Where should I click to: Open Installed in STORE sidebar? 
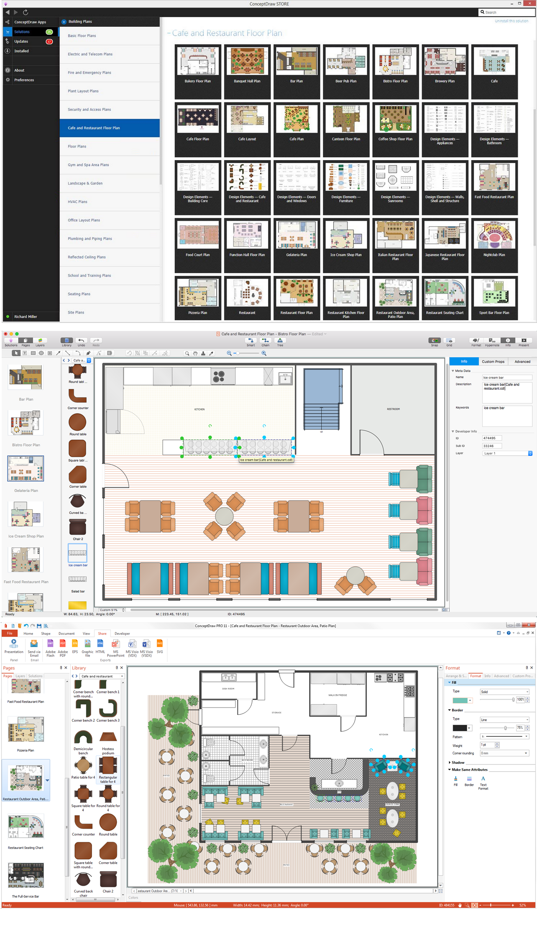pyautogui.click(x=31, y=51)
